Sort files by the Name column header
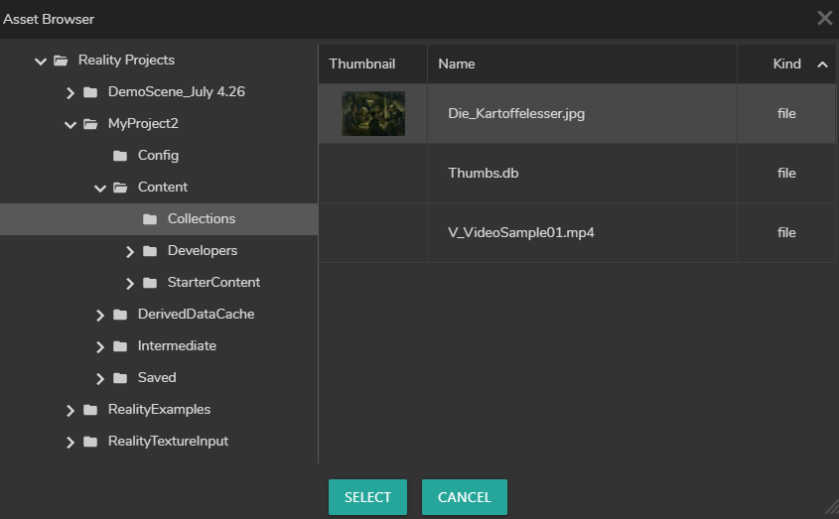 [457, 64]
